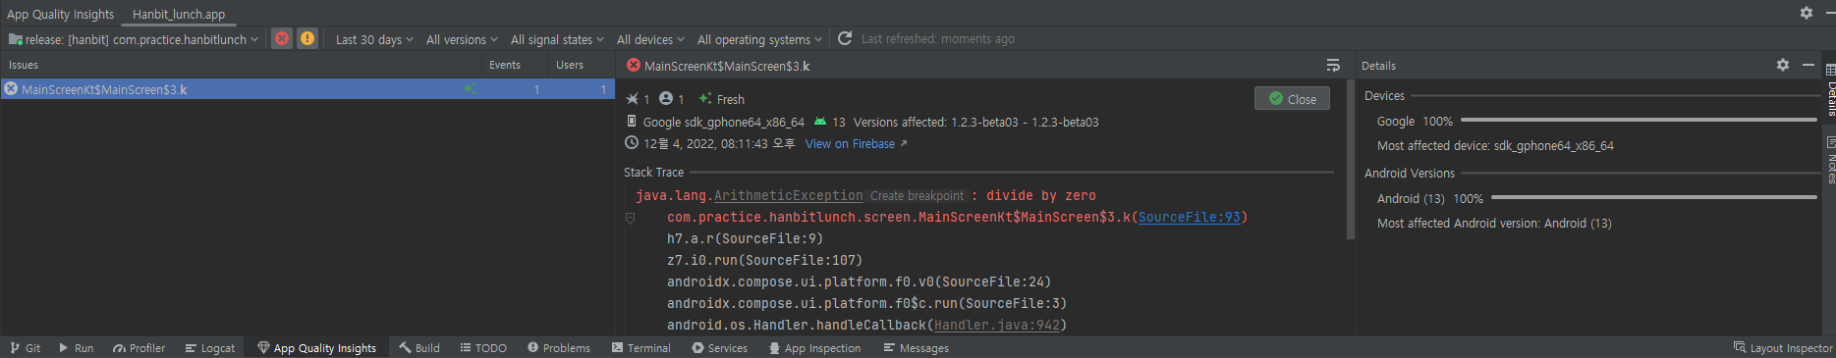Click the Android version robot icon
Image resolution: width=1836 pixels, height=358 pixels.
[820, 122]
